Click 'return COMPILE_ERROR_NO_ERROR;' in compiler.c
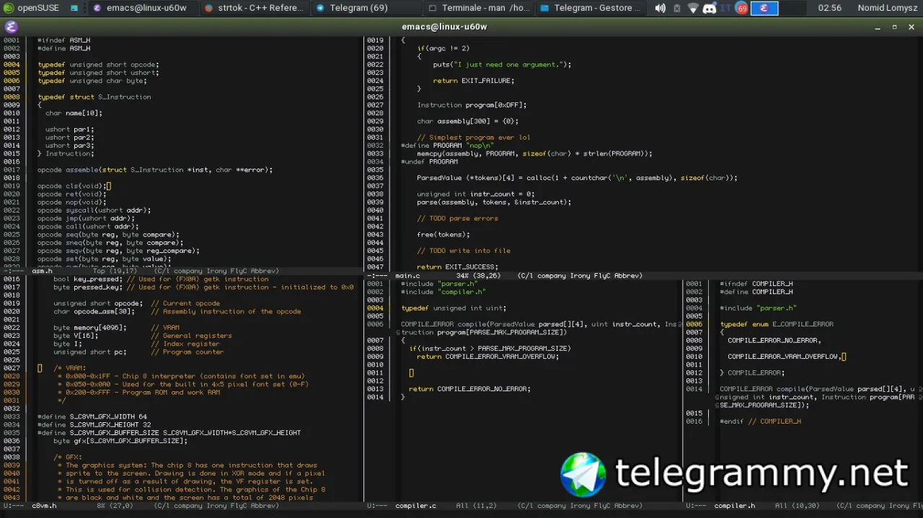The width and height of the screenshot is (923, 518). [469, 388]
